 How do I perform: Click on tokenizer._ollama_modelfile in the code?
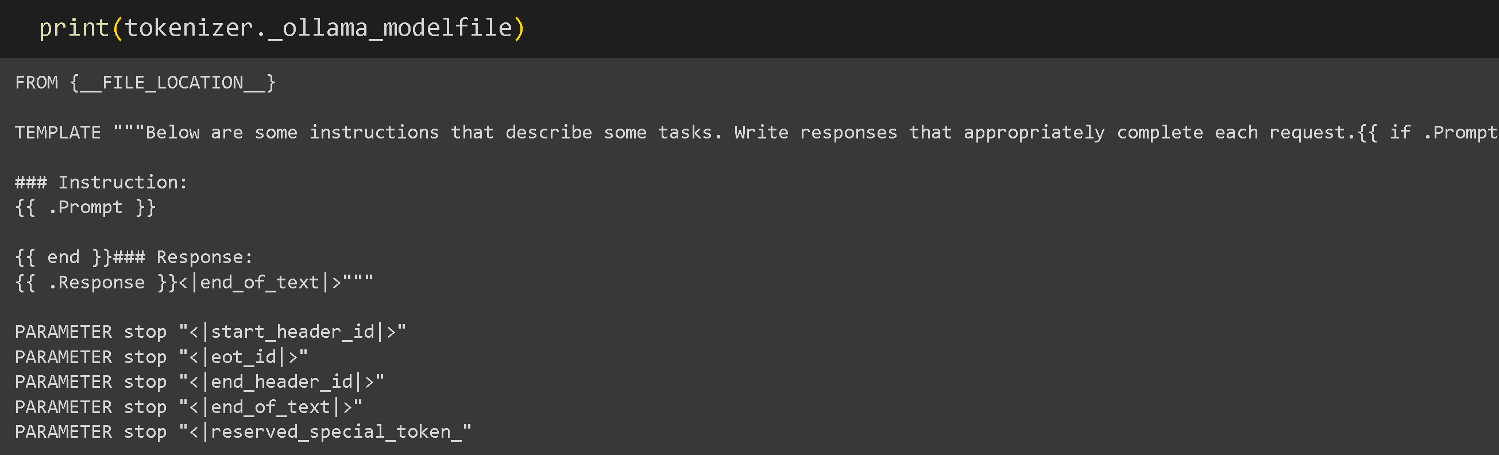click(x=318, y=28)
